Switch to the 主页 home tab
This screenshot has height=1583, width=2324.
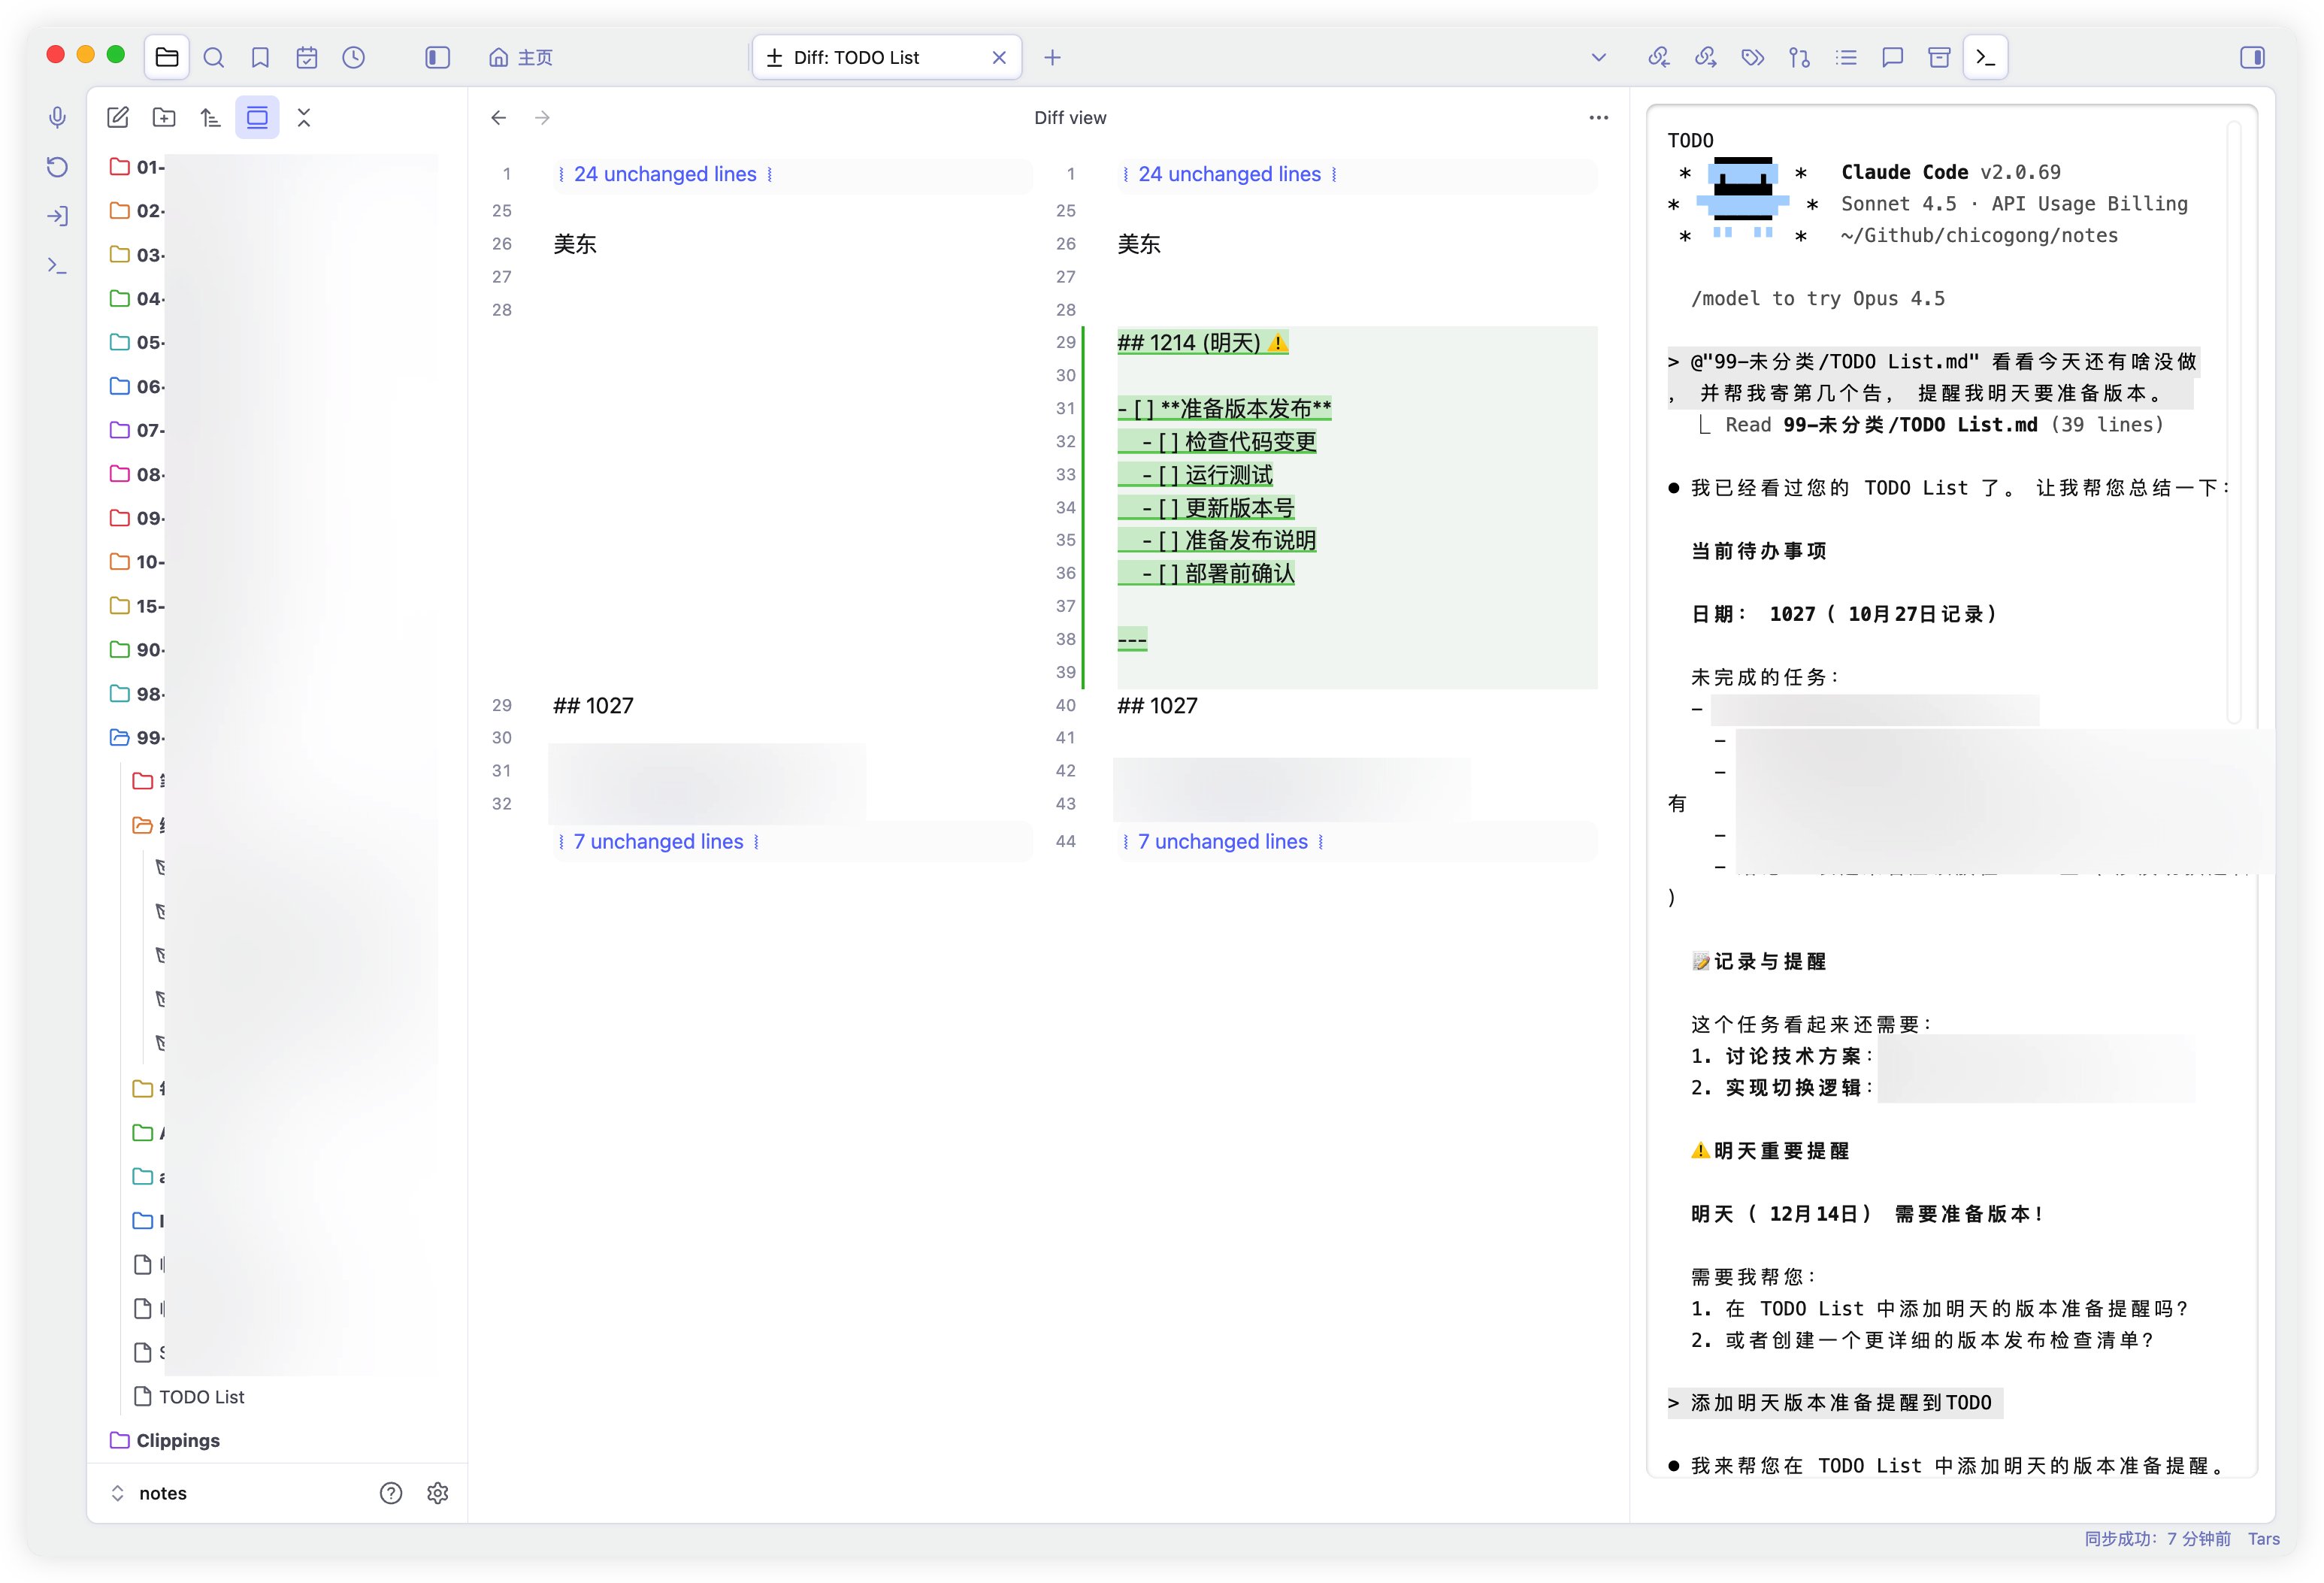tap(521, 58)
